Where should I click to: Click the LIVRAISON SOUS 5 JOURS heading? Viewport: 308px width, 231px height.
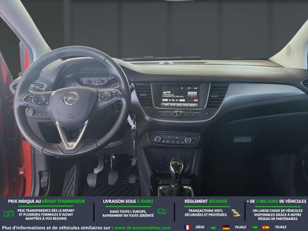coord(128,201)
